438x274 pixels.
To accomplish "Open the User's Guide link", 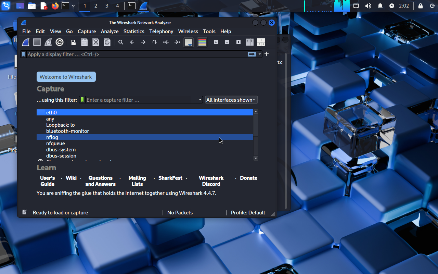I will (47, 181).
